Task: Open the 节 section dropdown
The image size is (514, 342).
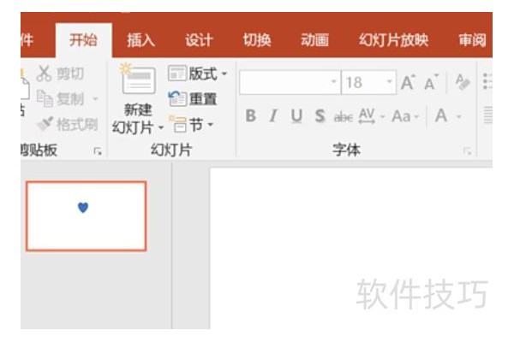Action: point(191,124)
